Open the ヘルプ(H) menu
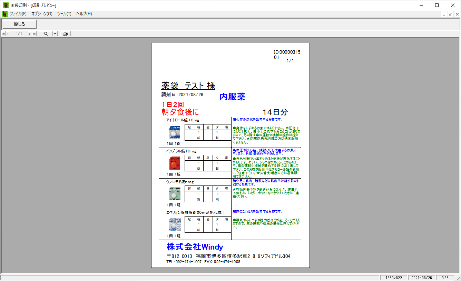Screen dimensions: 461x281 (x=84, y=14)
